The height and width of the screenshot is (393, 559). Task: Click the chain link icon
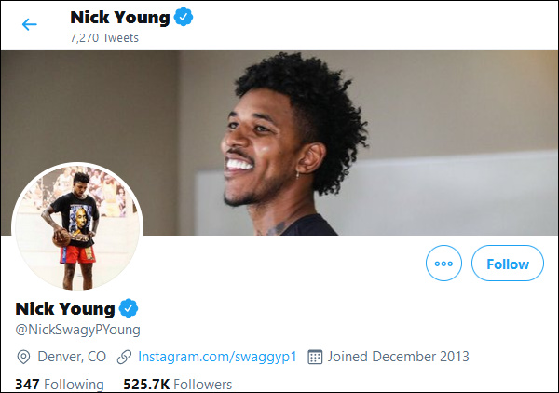[x=124, y=357]
